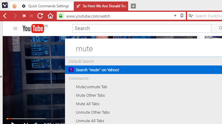Image resolution: width=222 pixels, height=124 pixels.
Task: Click the YouTube logo
Action: [33, 28]
